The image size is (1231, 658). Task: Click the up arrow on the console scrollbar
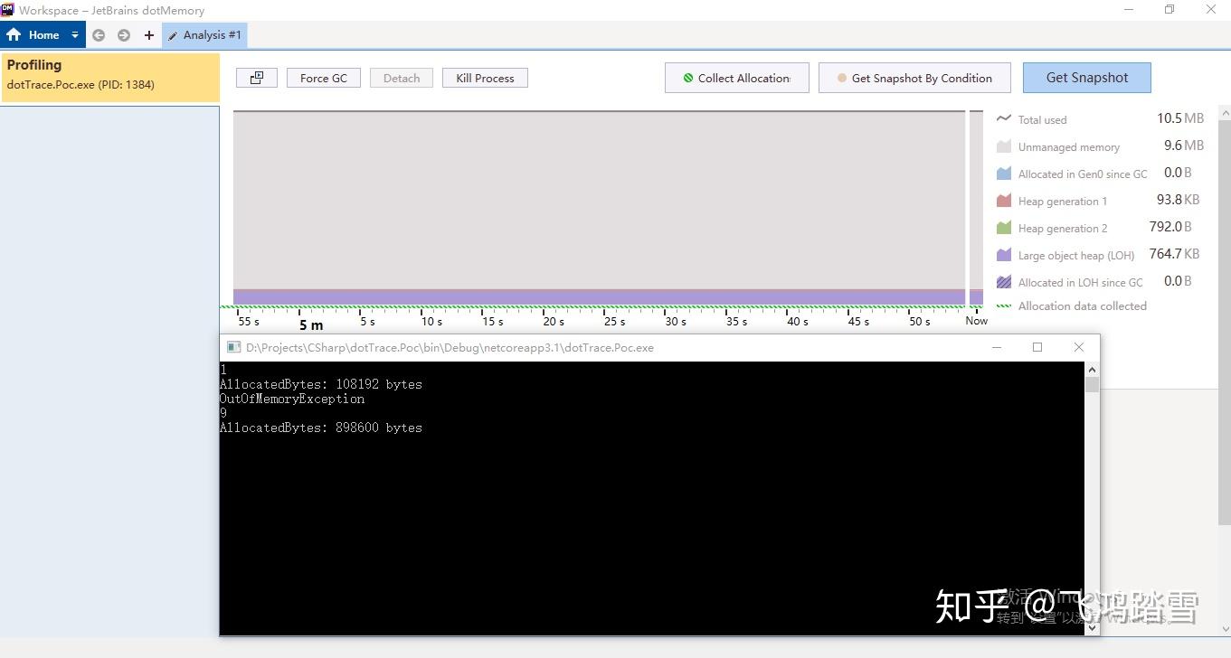1092,369
